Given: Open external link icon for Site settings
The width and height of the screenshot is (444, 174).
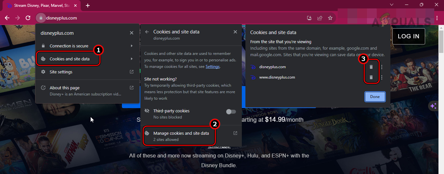Looking at the screenshot, I should click(x=132, y=72).
